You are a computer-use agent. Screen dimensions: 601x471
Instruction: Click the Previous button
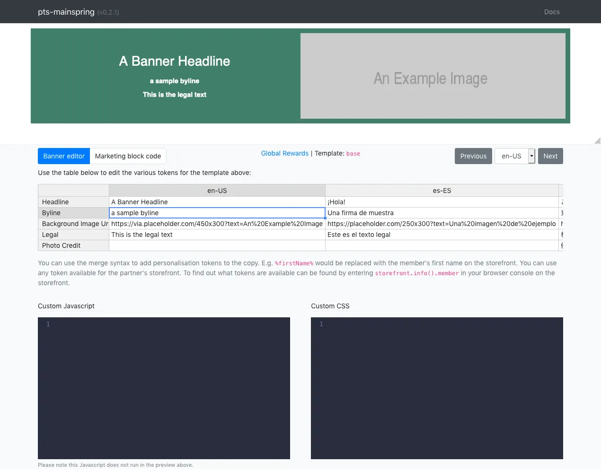click(x=473, y=156)
